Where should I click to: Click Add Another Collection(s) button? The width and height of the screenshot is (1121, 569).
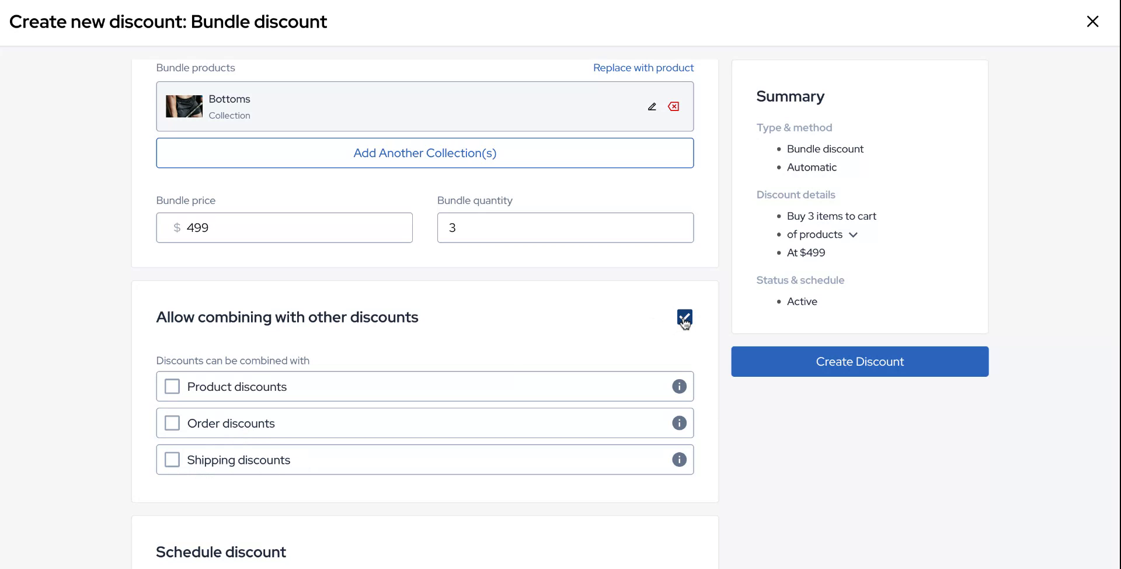coord(424,153)
